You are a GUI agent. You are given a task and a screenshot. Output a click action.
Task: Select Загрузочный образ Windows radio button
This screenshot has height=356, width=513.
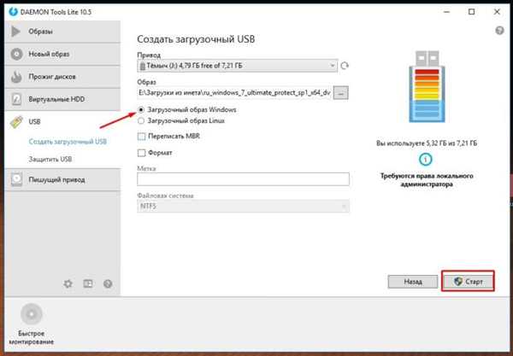(x=141, y=110)
